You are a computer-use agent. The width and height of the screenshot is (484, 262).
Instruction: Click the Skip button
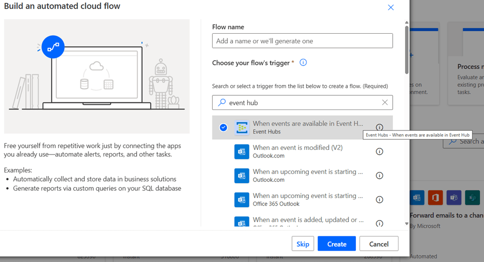tap(303, 244)
